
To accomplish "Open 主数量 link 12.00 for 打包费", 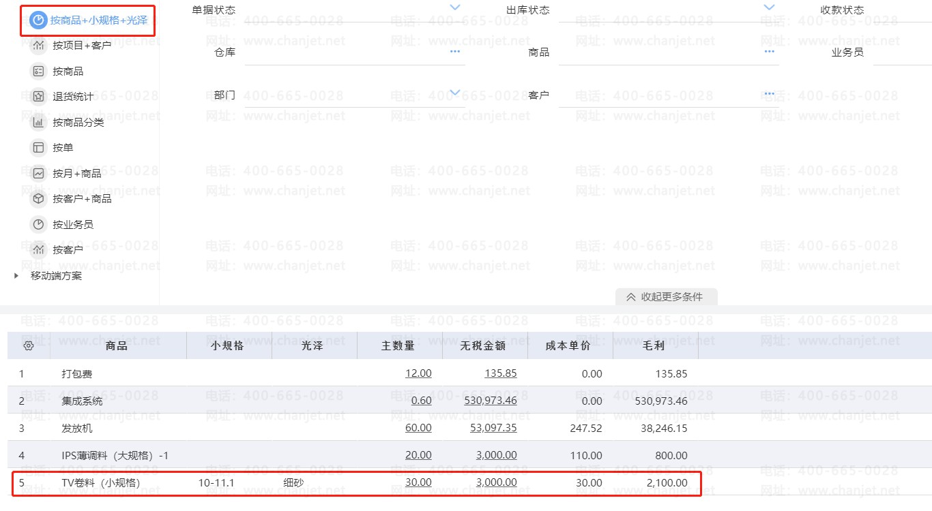I will click(x=418, y=373).
